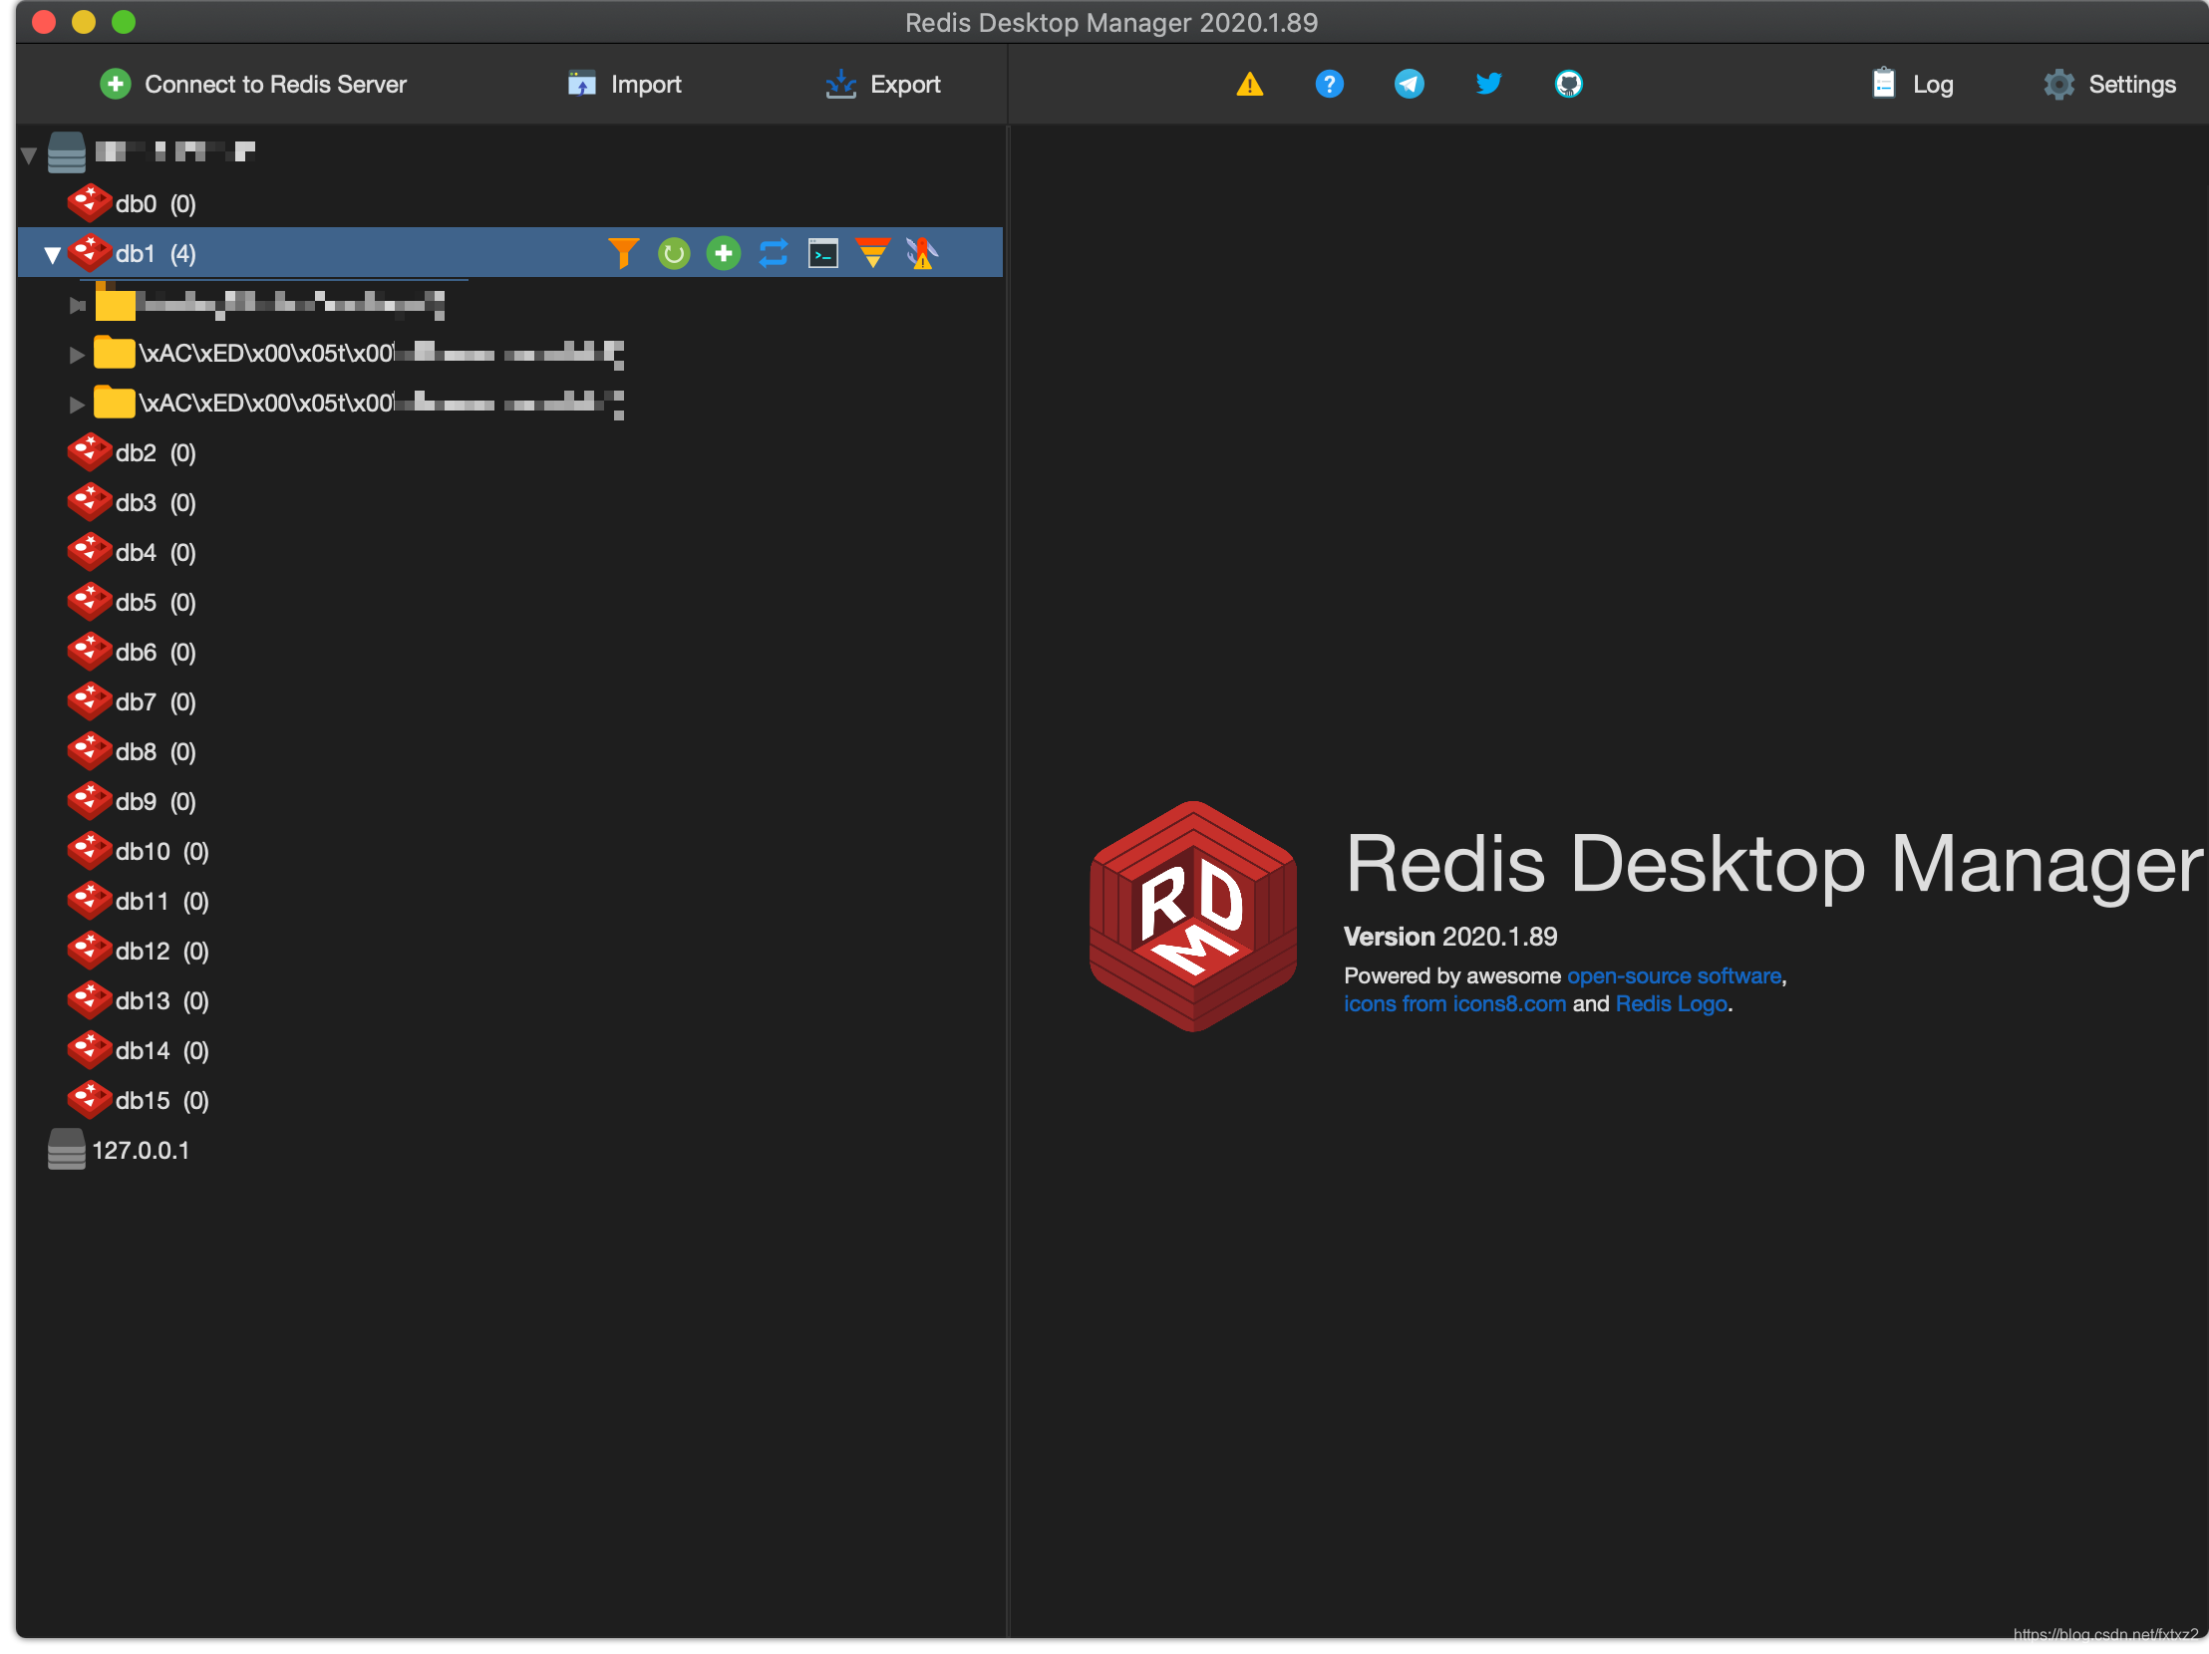Image resolution: width=2209 pixels, height=1654 pixels.
Task: Click the flush database warning icon on db1
Action: point(922,253)
